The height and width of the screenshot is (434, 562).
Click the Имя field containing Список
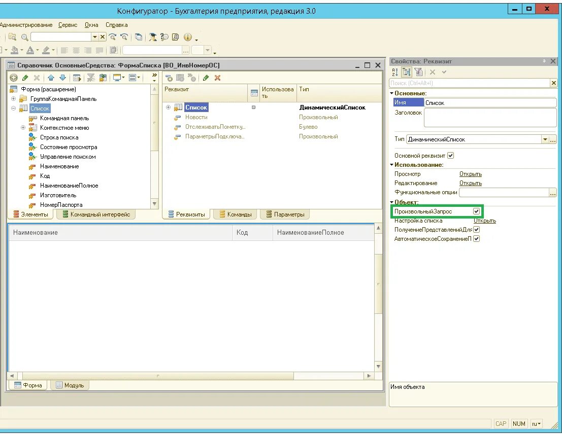[490, 103]
